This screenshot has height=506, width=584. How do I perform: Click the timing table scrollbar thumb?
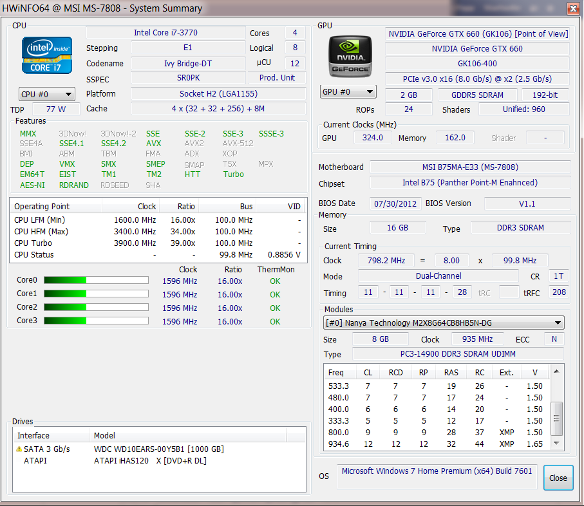tap(556, 418)
